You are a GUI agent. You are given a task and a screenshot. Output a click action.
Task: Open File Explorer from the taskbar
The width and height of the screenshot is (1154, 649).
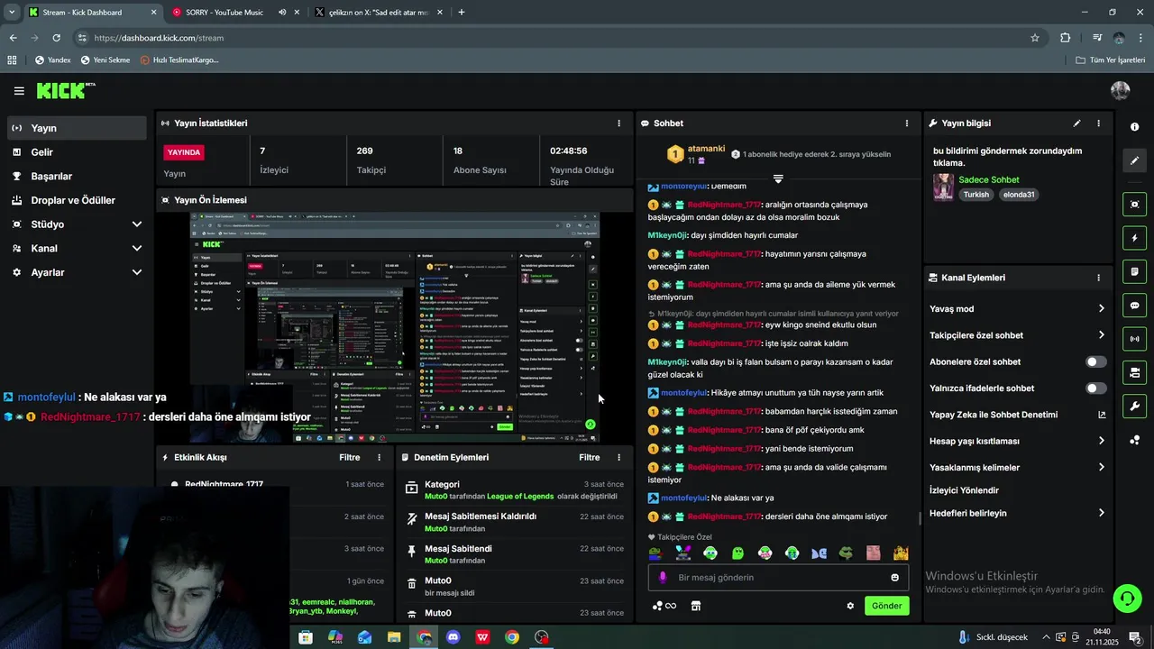point(394,637)
